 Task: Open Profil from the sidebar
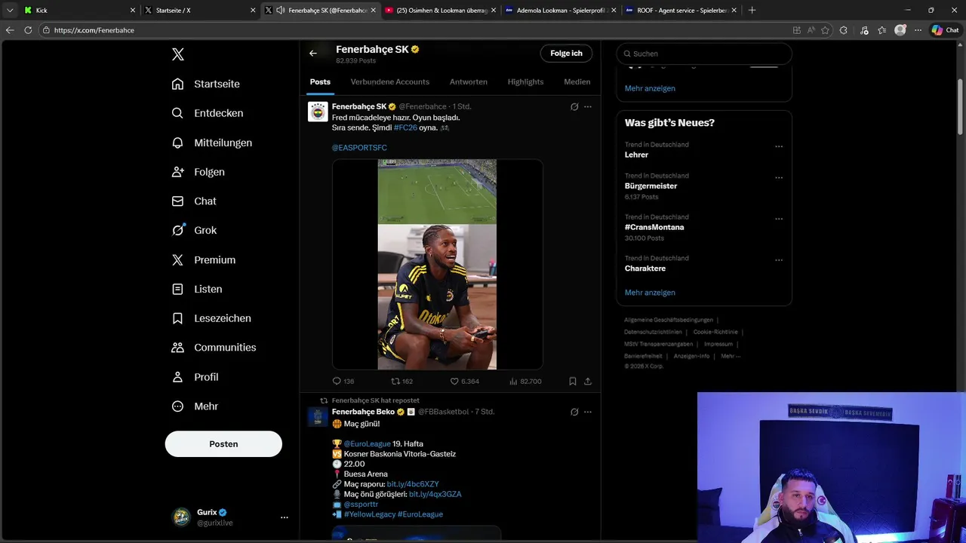pos(195,377)
